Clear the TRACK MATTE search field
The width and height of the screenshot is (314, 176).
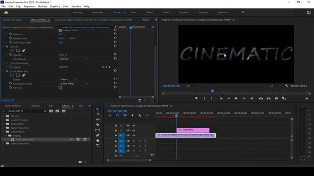click(x=45, y=111)
